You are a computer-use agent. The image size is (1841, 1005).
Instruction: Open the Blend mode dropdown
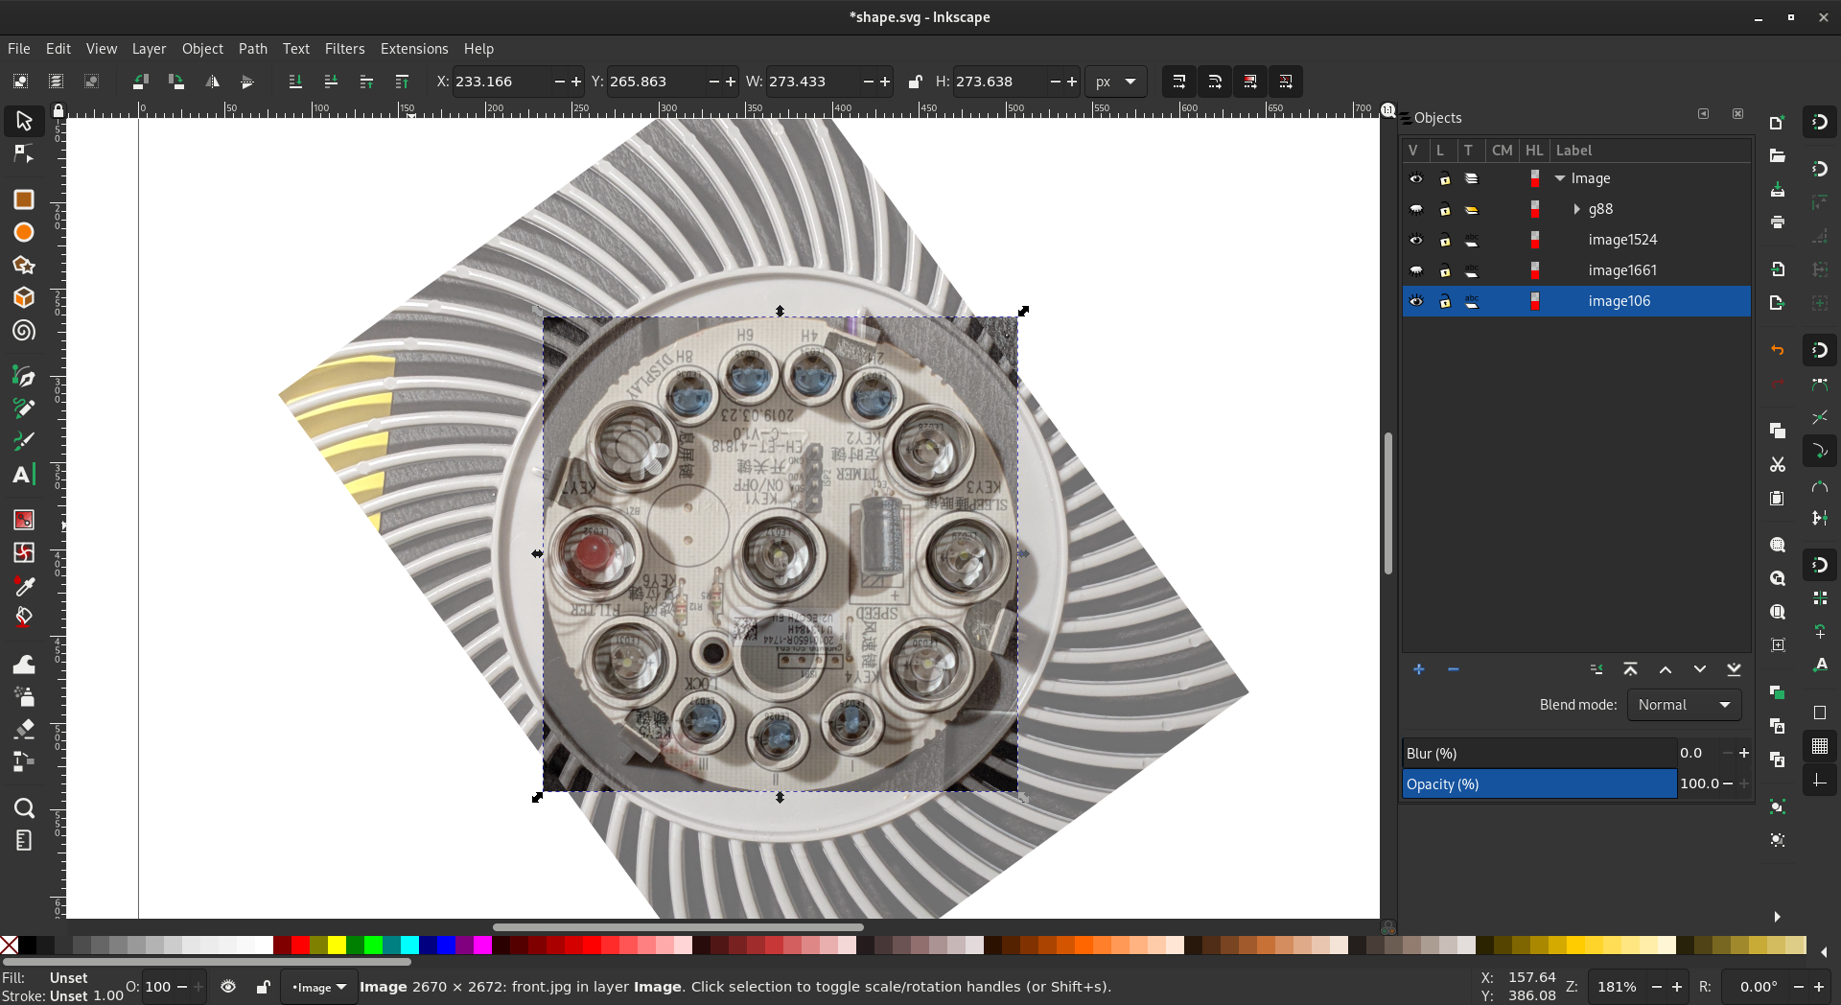(x=1684, y=705)
